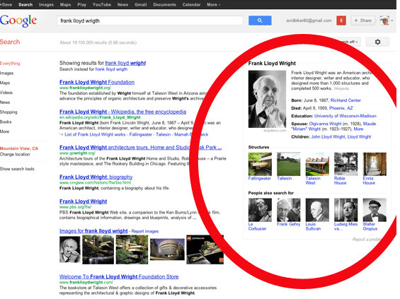The height and width of the screenshot is (299, 400).
Task: Open LEGO Architecture image result
Action: 205,250
